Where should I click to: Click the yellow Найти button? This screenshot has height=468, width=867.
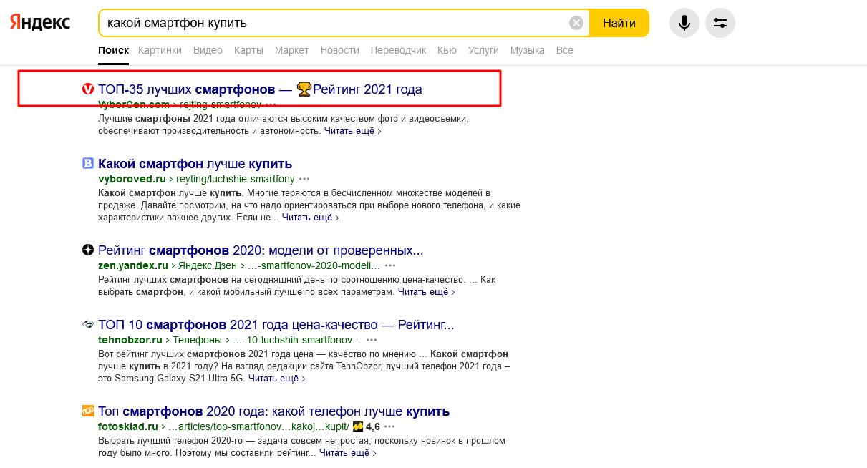[619, 23]
